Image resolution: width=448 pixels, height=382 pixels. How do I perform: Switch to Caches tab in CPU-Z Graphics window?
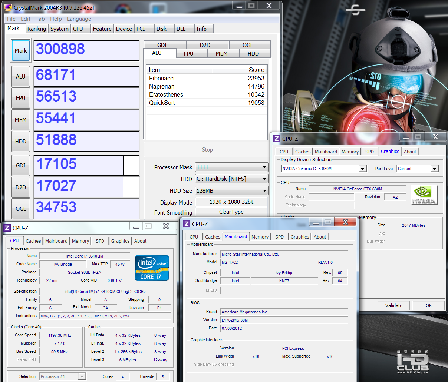303,152
